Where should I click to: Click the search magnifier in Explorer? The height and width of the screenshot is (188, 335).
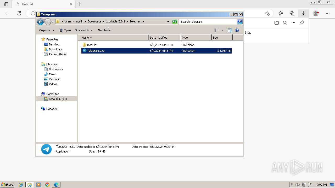click(x=240, y=22)
